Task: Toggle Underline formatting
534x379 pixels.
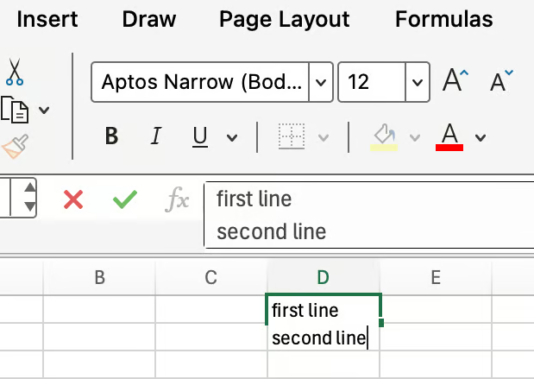Action: (x=200, y=136)
